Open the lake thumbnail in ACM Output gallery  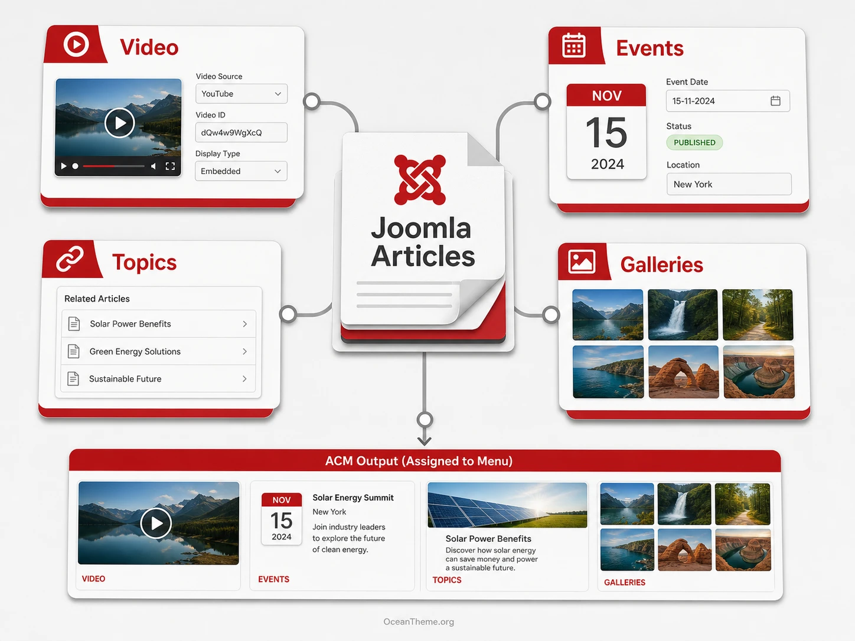627,504
